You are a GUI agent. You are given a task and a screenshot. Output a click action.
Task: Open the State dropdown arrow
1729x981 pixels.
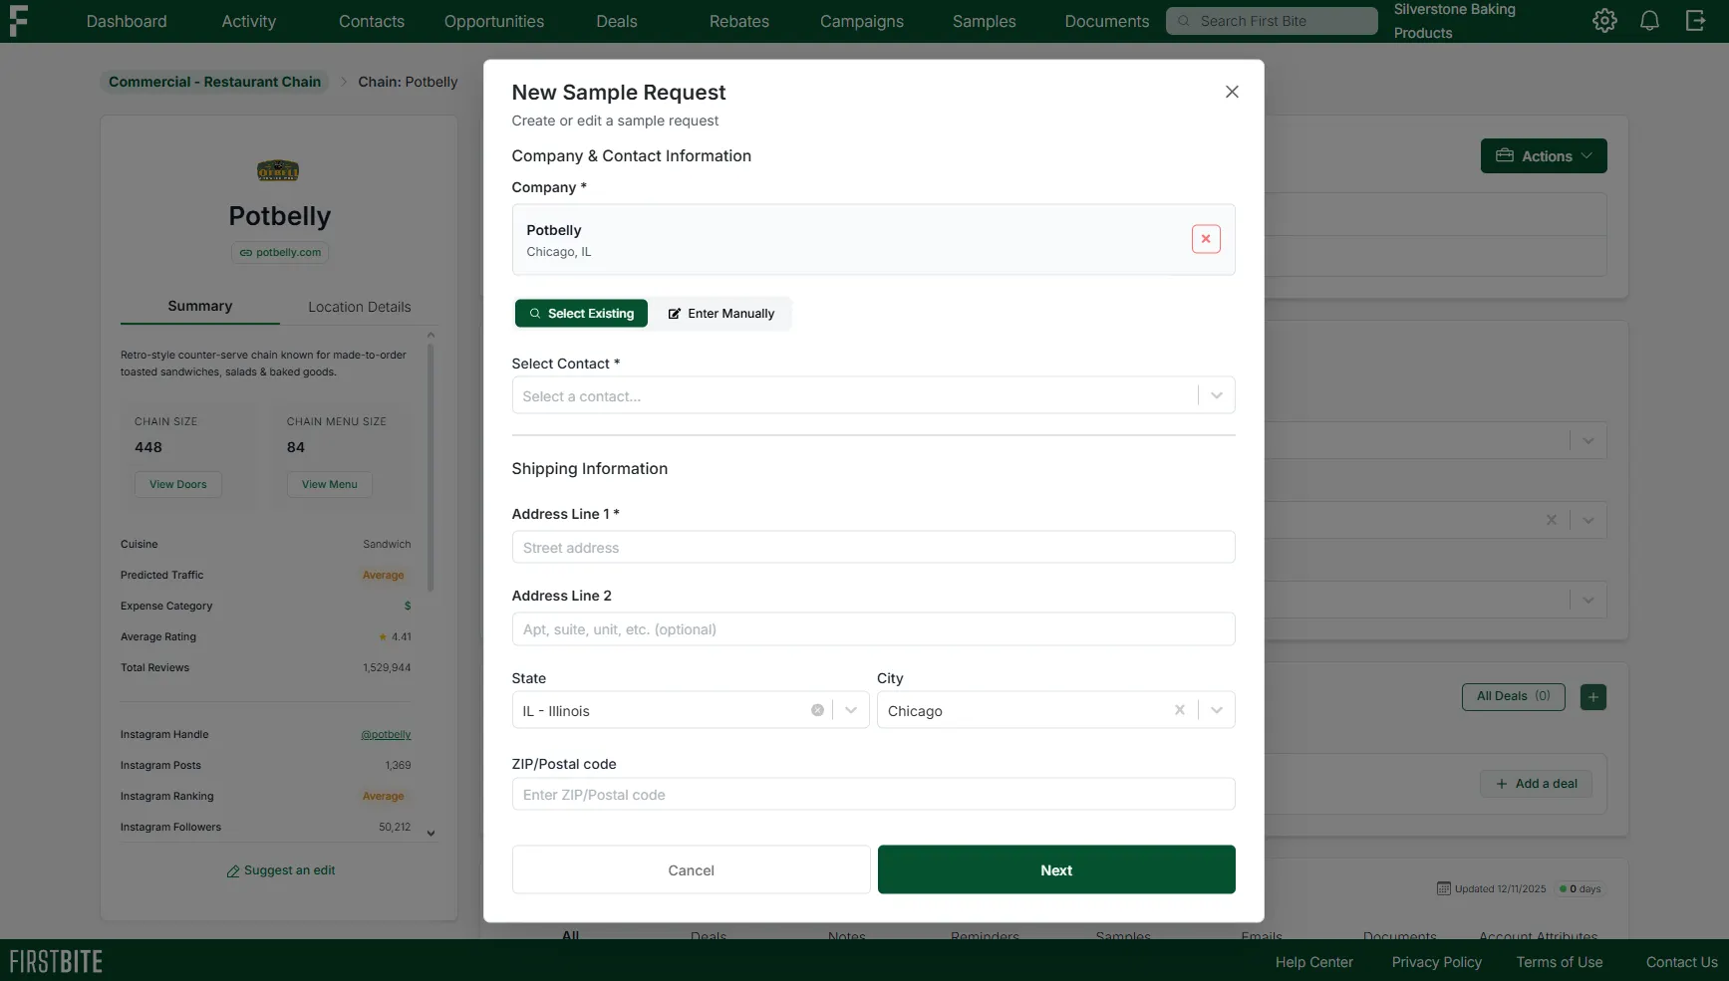click(851, 710)
